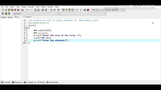Screen dimensions: 161x90
Task: Click the comment line about descending order
Action: click(x=63, y=20)
